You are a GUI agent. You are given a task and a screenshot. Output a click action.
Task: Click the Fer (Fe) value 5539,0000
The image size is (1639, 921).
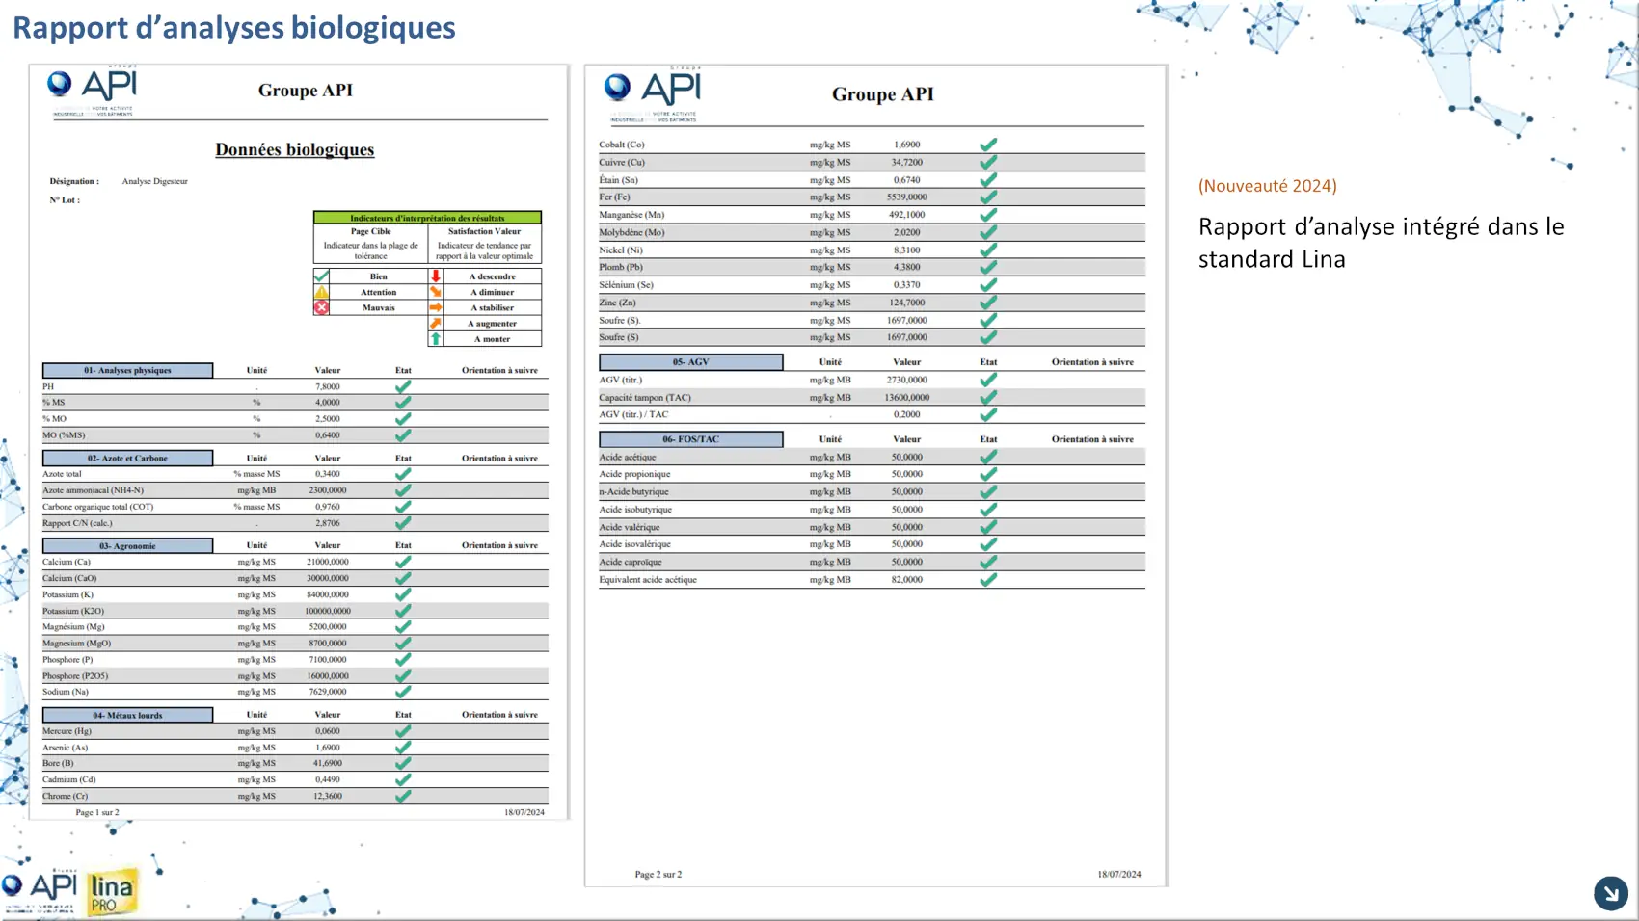pyautogui.click(x=906, y=197)
